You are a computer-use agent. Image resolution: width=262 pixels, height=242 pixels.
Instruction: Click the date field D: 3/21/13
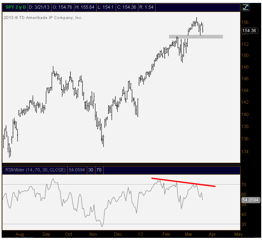point(39,7)
